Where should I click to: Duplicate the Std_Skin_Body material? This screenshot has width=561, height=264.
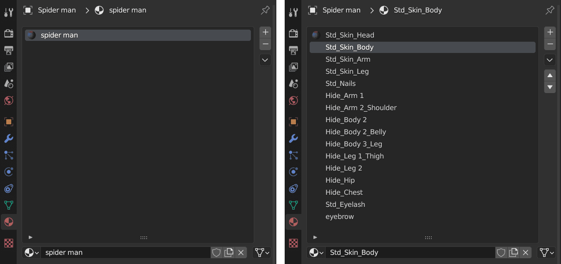coord(513,252)
